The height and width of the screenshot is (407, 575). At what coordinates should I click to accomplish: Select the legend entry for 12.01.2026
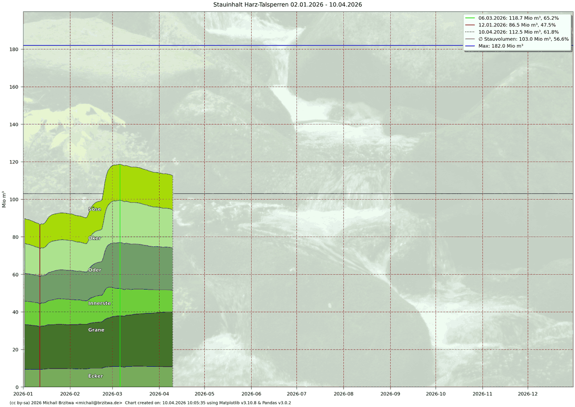point(510,24)
